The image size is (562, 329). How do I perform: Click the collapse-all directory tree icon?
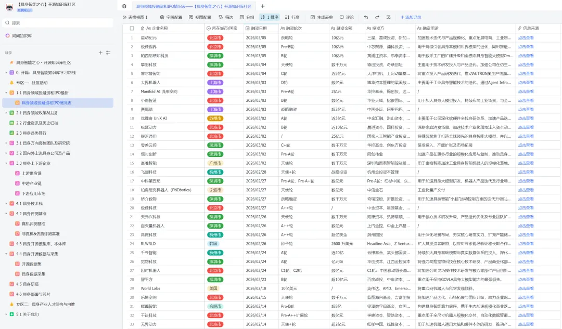point(108,52)
